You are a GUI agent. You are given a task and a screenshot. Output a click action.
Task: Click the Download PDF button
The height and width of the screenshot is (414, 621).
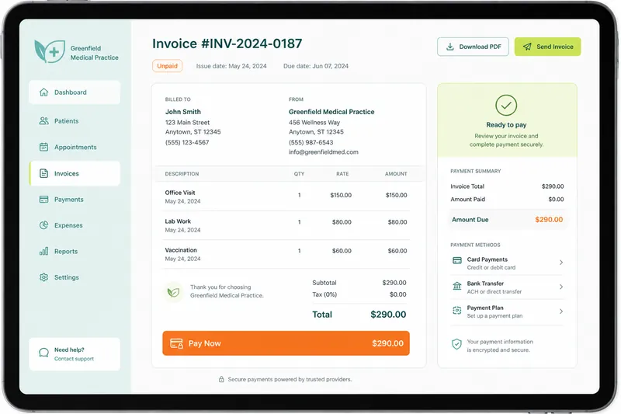(473, 47)
